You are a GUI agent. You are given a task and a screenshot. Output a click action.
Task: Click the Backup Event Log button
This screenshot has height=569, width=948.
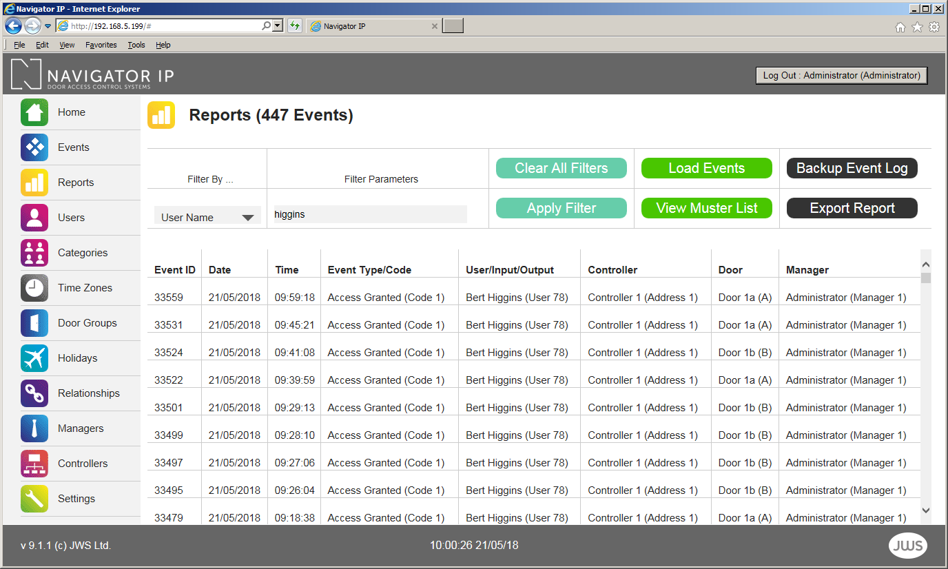click(x=852, y=168)
